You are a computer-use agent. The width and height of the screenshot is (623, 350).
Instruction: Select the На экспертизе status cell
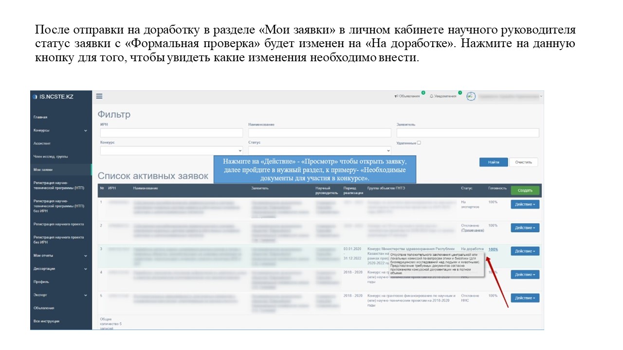tap(471, 204)
